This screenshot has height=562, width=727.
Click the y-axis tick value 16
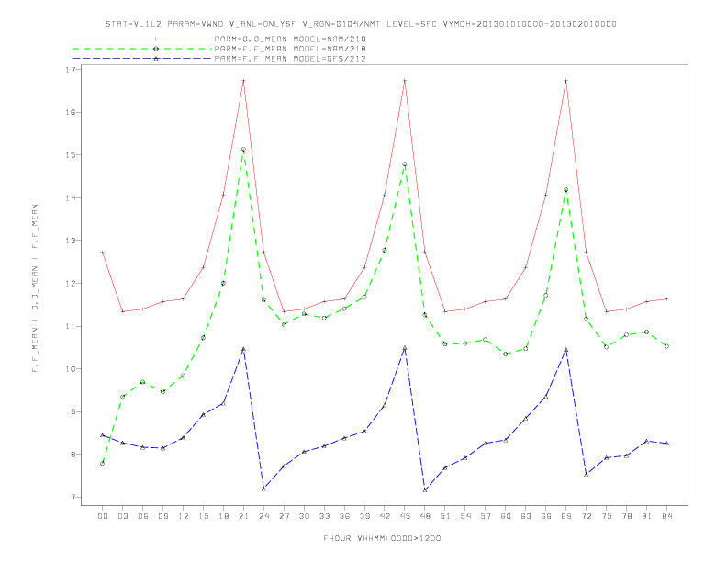(71, 112)
